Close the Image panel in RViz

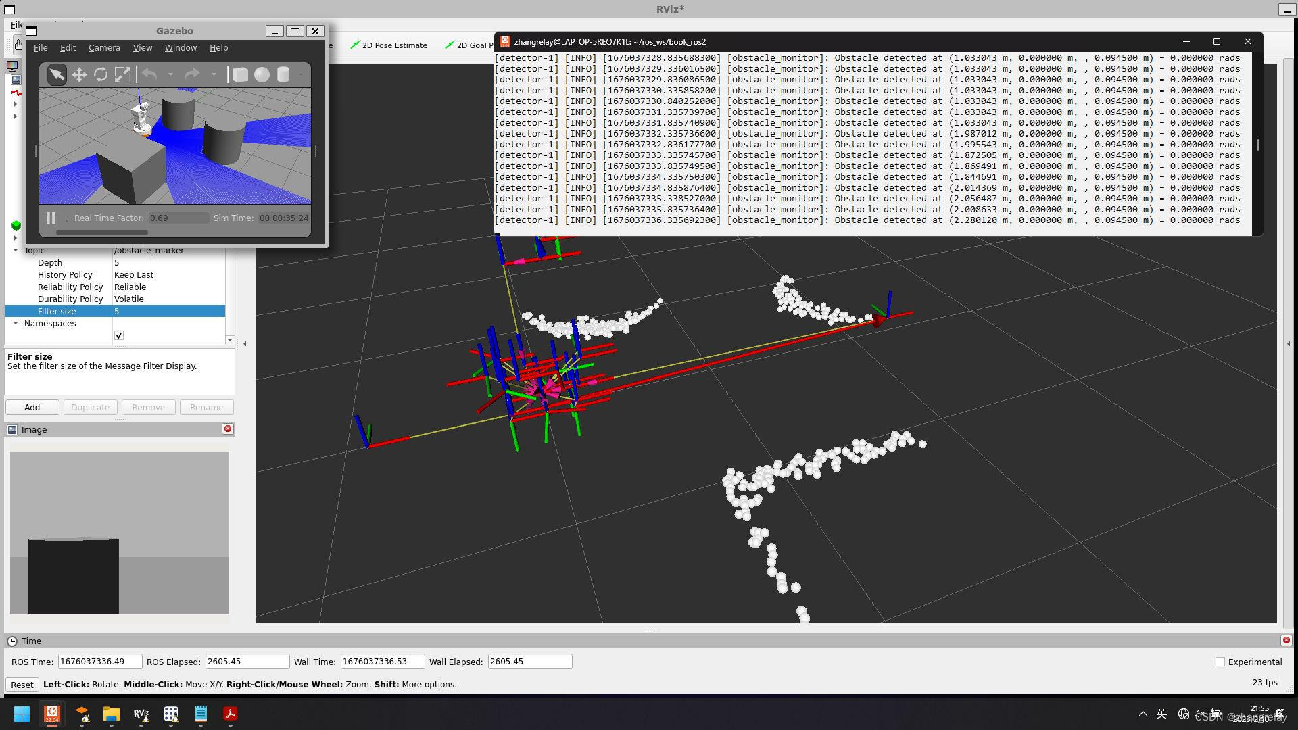[228, 429]
